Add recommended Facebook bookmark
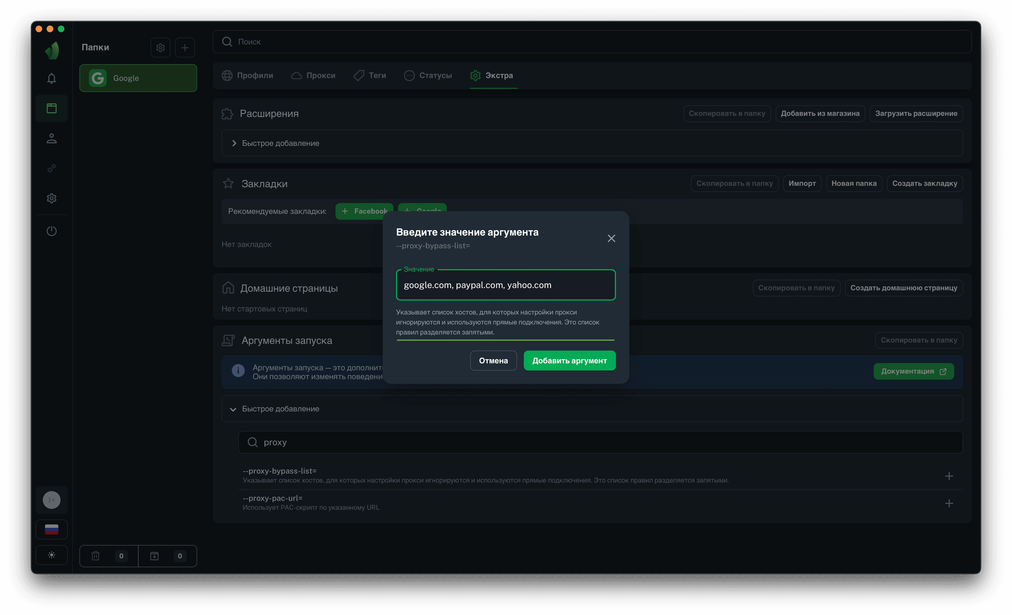The height and width of the screenshot is (615, 1012). (364, 211)
